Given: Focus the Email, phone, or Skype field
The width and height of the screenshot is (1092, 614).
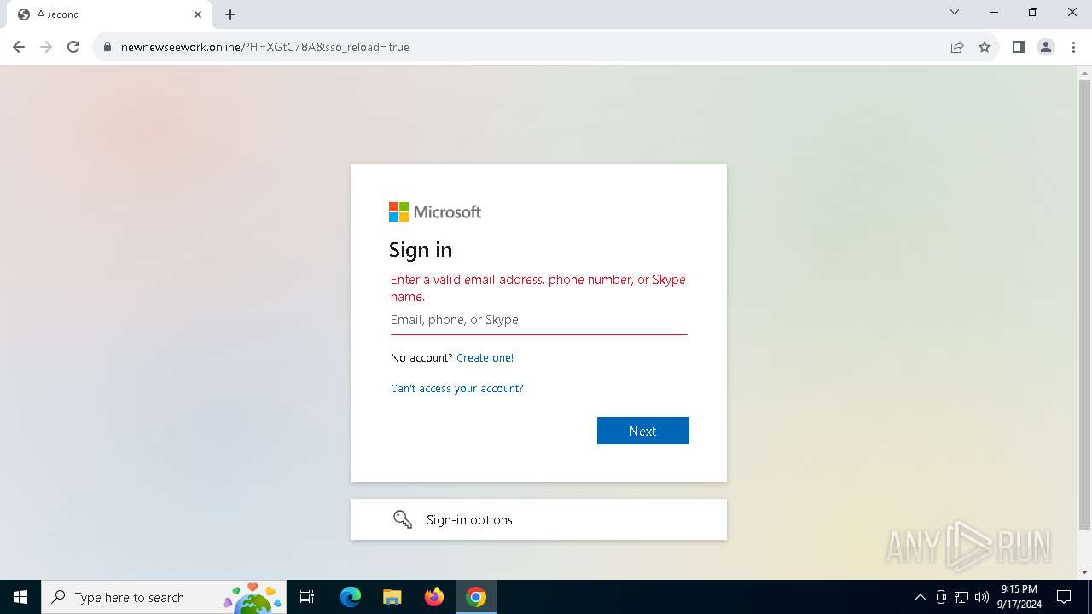Looking at the screenshot, I should [539, 320].
